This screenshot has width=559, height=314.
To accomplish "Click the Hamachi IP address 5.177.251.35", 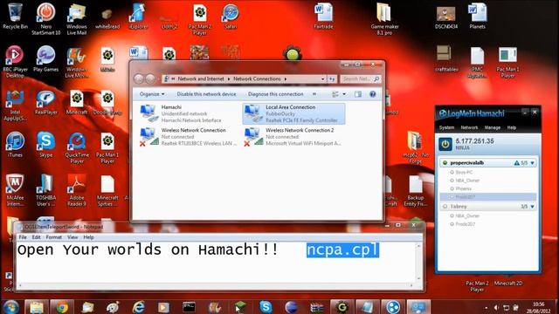I will 474,141.
